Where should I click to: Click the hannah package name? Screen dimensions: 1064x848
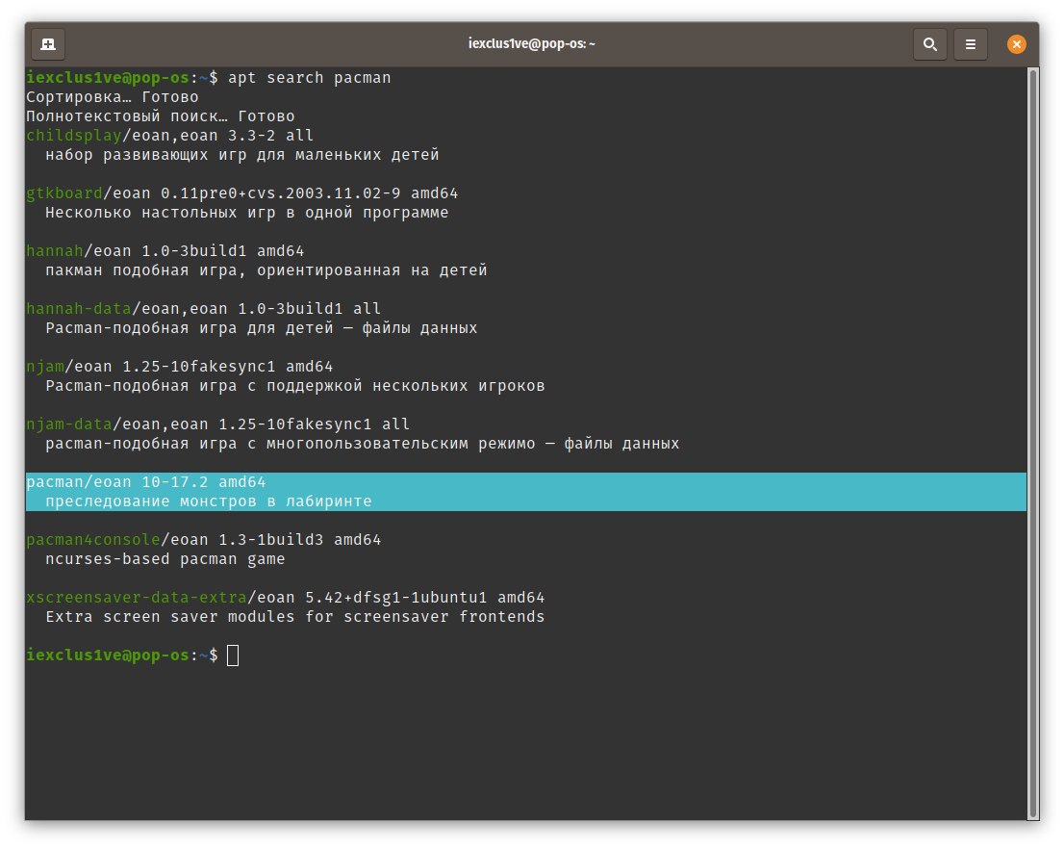point(54,251)
